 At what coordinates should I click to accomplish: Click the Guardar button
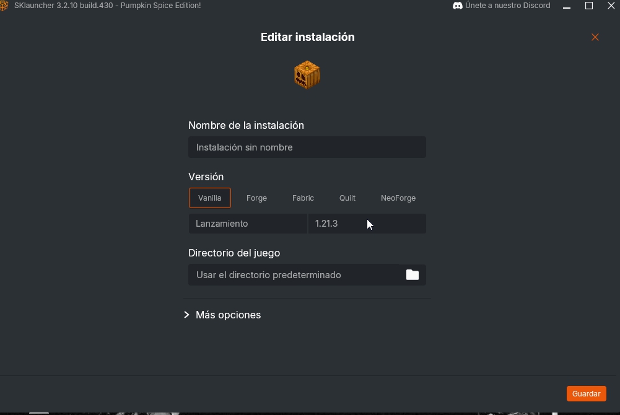pyautogui.click(x=586, y=393)
